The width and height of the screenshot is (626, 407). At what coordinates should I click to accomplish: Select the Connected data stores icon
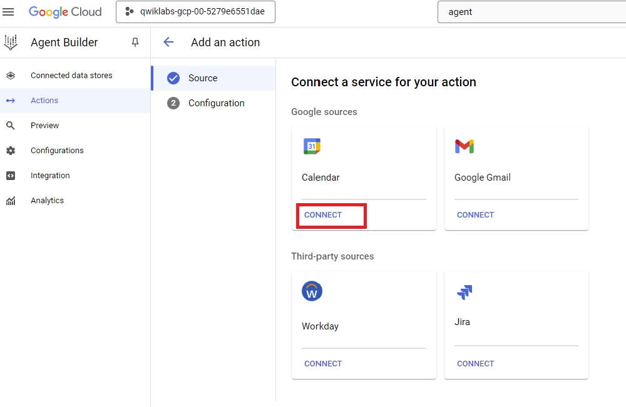11,75
